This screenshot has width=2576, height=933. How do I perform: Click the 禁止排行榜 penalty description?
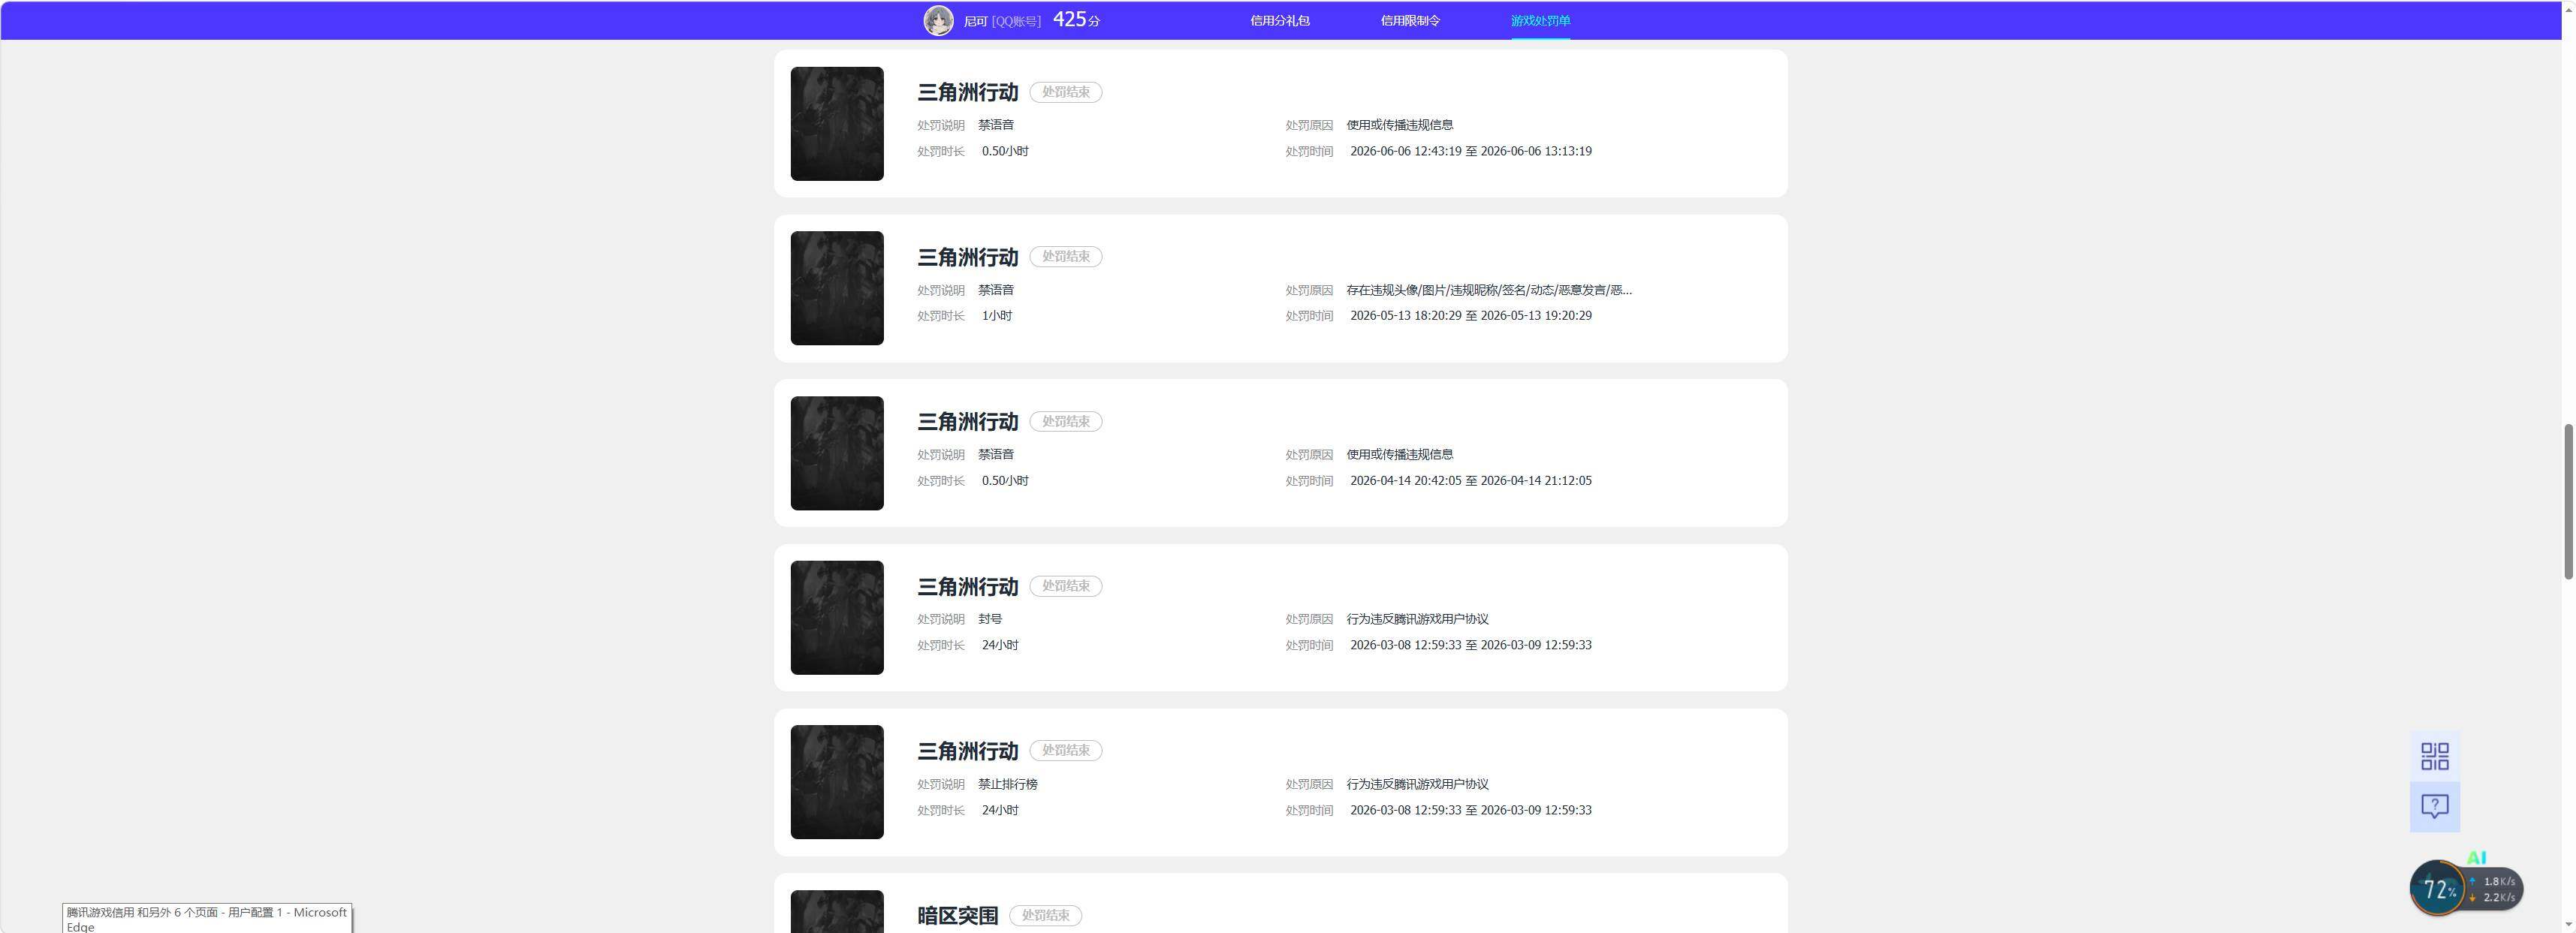(x=1007, y=784)
